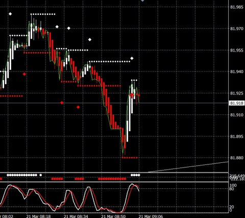Viewport: 245px width, 218px height.
Task: Select the red dotted support line at 81.880
Action: coord(130,158)
